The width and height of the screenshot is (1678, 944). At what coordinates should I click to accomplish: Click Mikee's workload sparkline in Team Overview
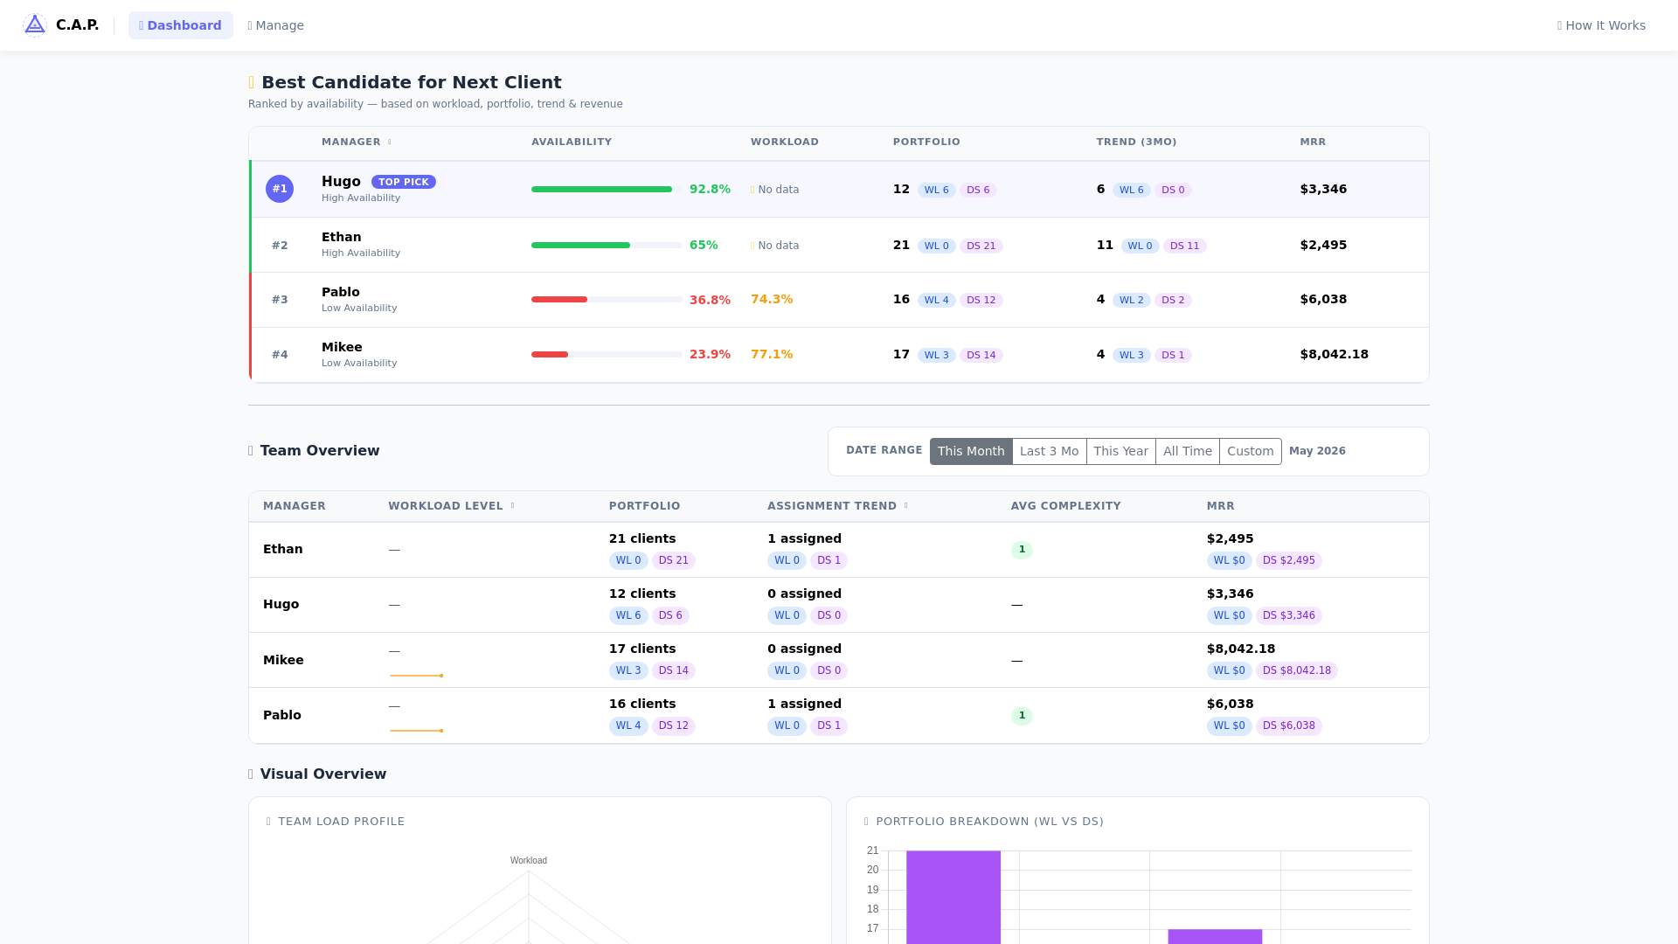(416, 676)
